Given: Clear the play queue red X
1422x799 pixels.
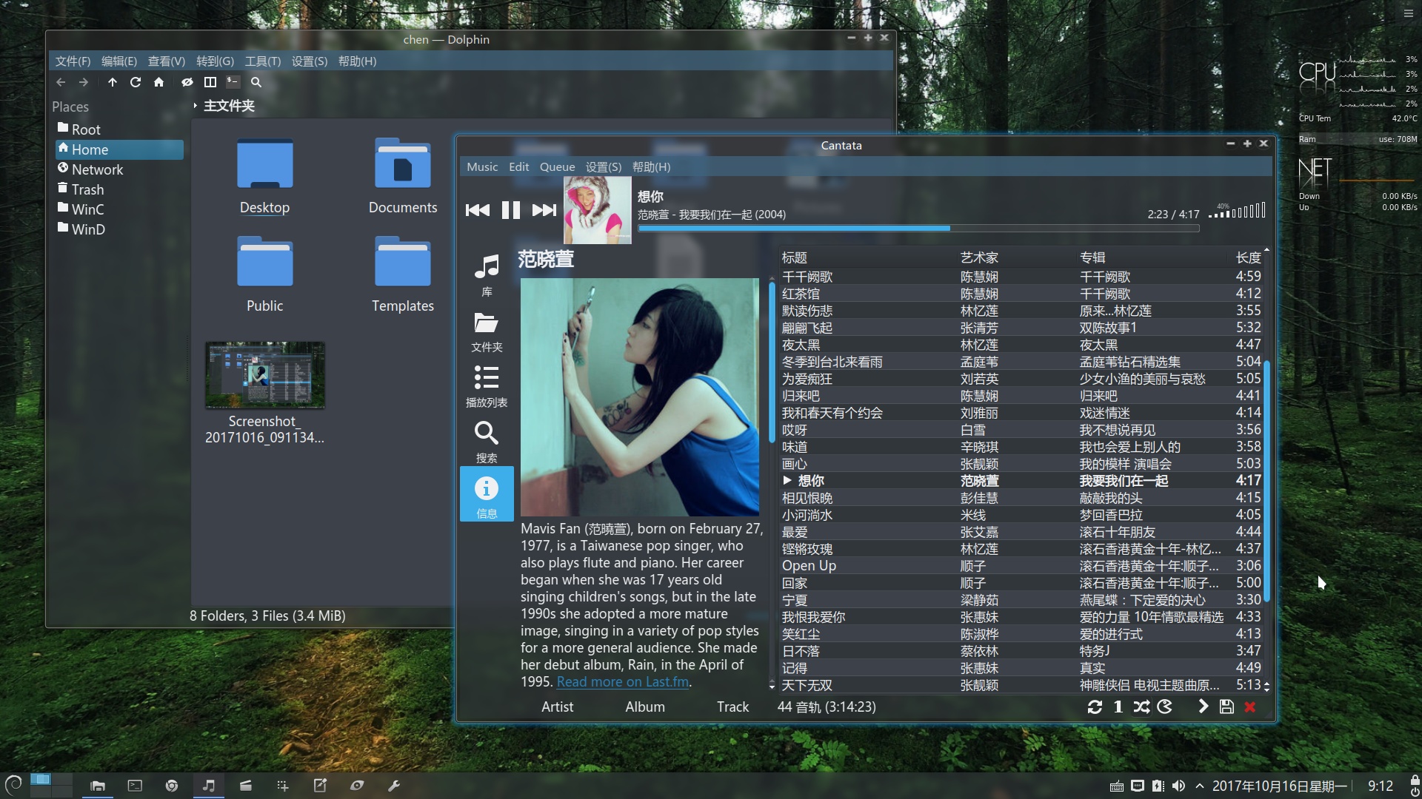Looking at the screenshot, I should (1250, 707).
